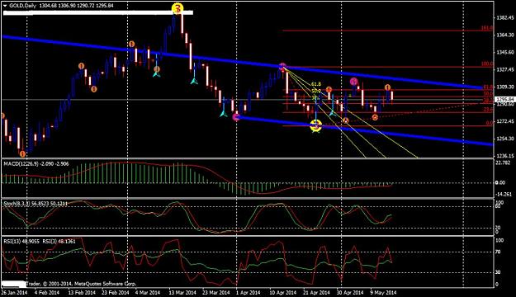Screen dimensions: 516x297
Task: Select the pink circle marker above the early May high
Action: click(353, 81)
